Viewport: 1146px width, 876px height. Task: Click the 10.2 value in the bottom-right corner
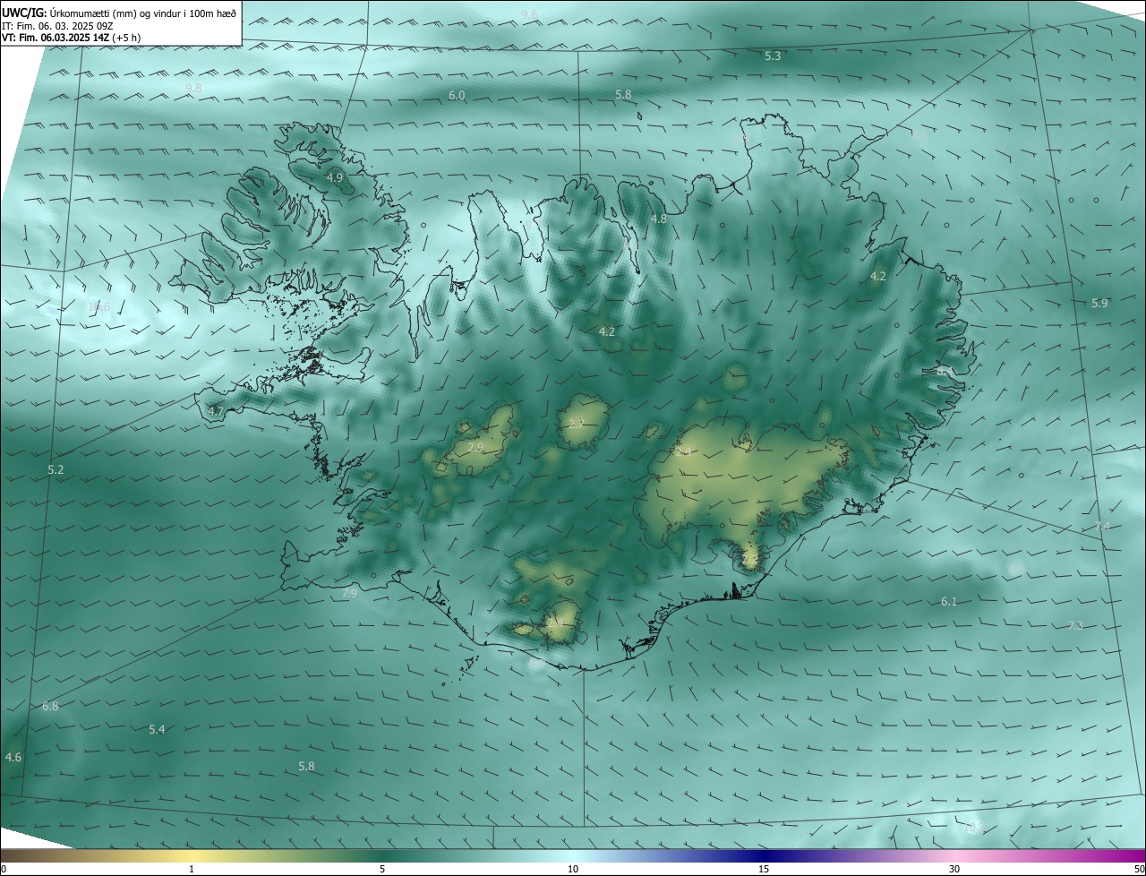[x=971, y=827]
